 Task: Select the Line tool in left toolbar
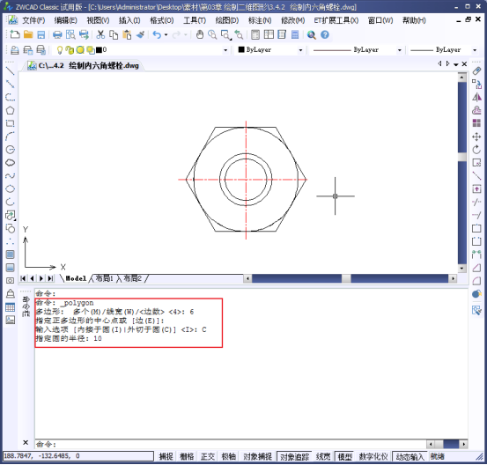tap(10, 71)
